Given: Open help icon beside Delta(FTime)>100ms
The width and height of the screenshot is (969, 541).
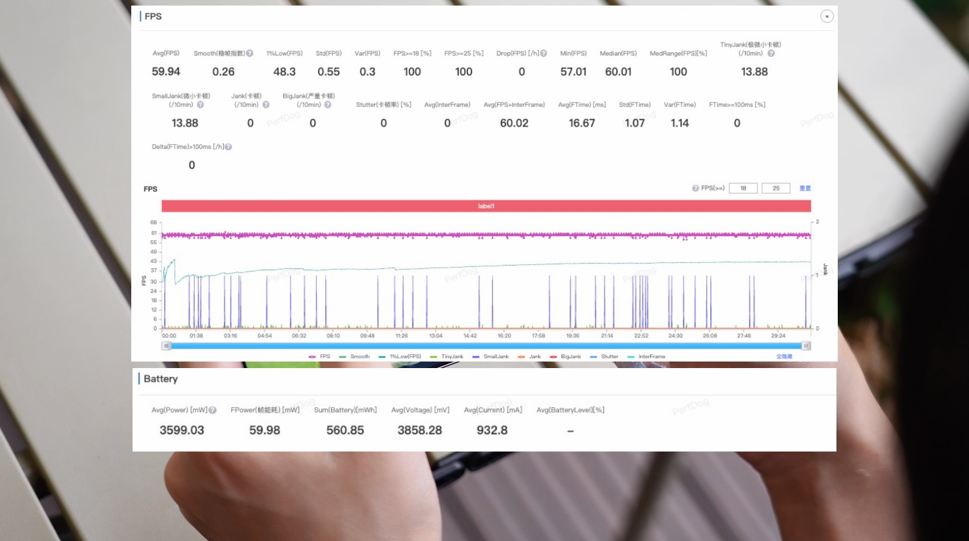Looking at the screenshot, I should pos(229,147).
